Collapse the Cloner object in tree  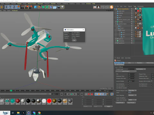click(118, 30)
